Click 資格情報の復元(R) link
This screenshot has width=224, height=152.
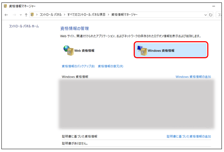pyautogui.click(x=111, y=66)
